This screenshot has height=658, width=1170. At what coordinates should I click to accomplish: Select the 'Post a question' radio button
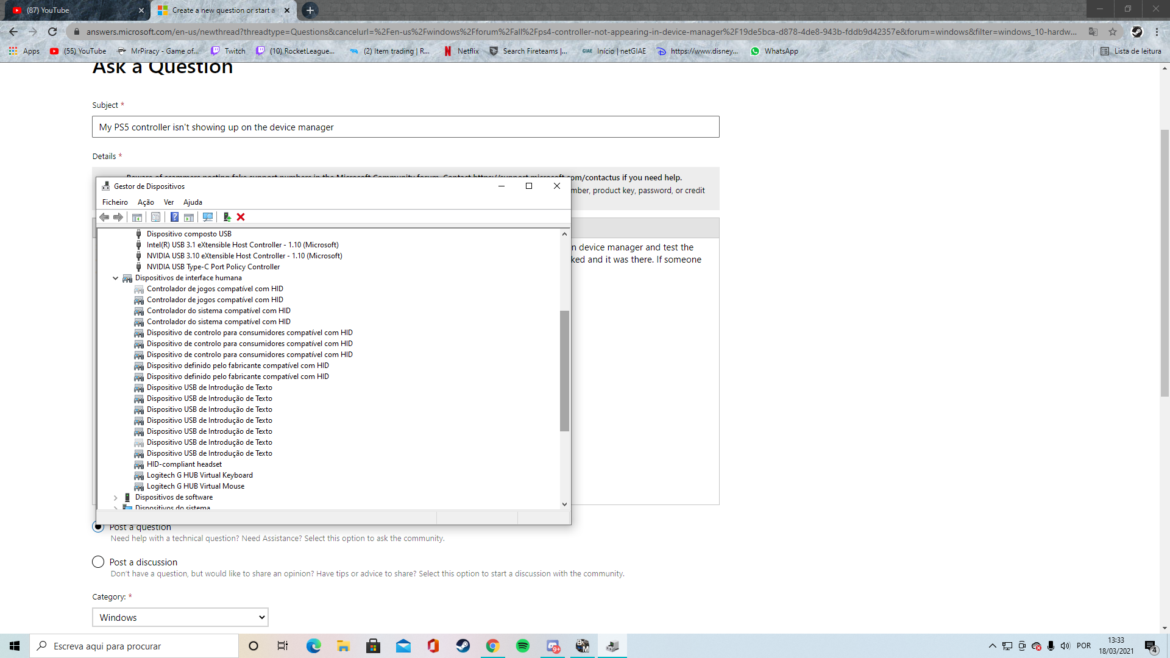click(98, 527)
